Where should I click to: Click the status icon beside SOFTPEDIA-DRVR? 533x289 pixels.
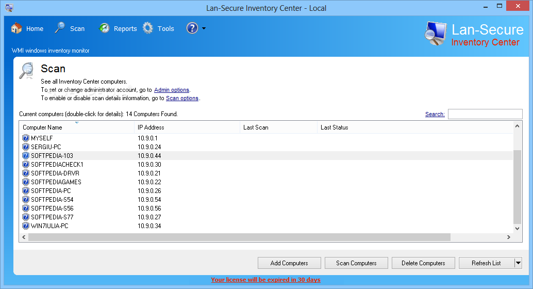(x=25, y=173)
